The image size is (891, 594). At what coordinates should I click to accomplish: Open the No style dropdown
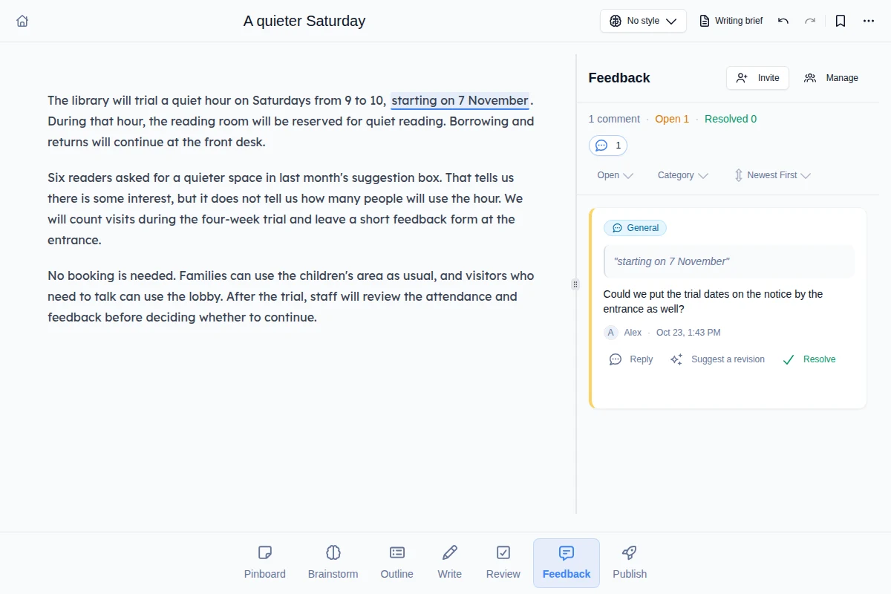(x=643, y=21)
